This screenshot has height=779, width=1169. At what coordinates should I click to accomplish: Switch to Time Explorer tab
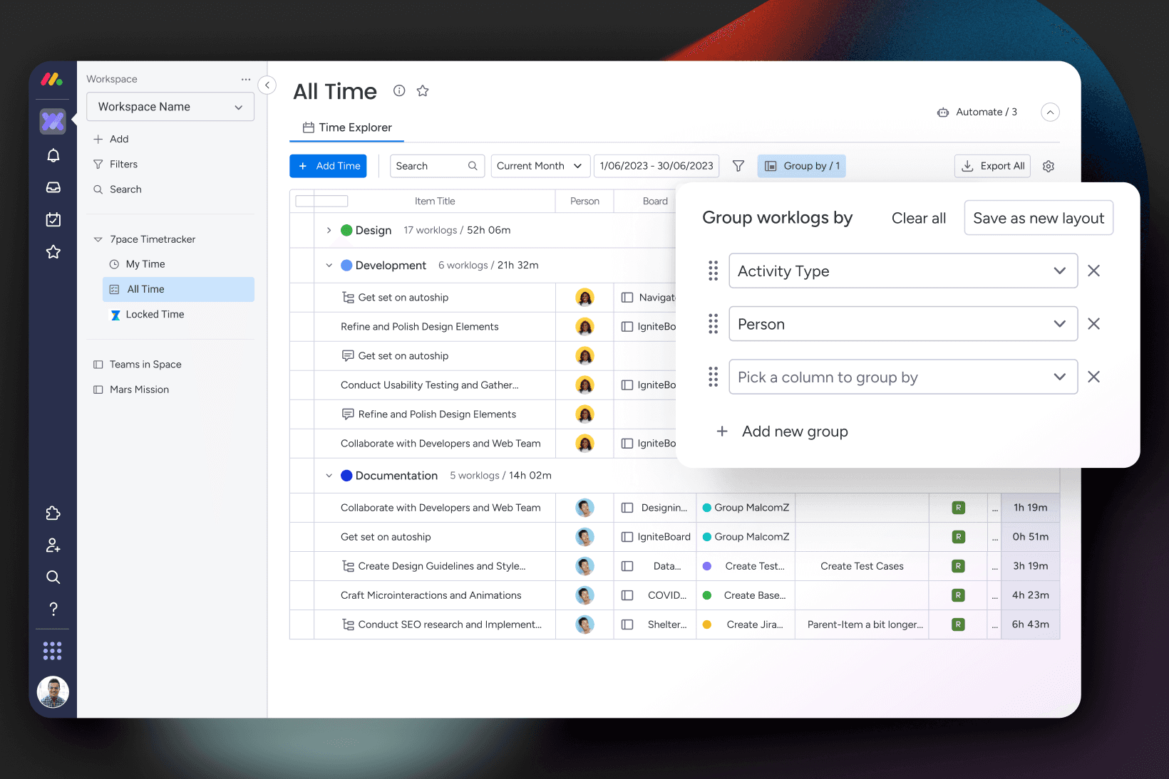pyautogui.click(x=347, y=127)
